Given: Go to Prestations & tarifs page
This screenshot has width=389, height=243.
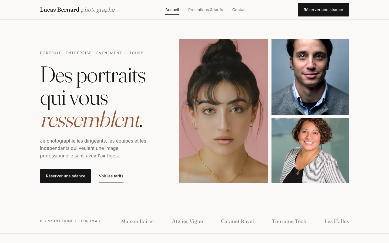Looking at the screenshot, I should point(206,10).
